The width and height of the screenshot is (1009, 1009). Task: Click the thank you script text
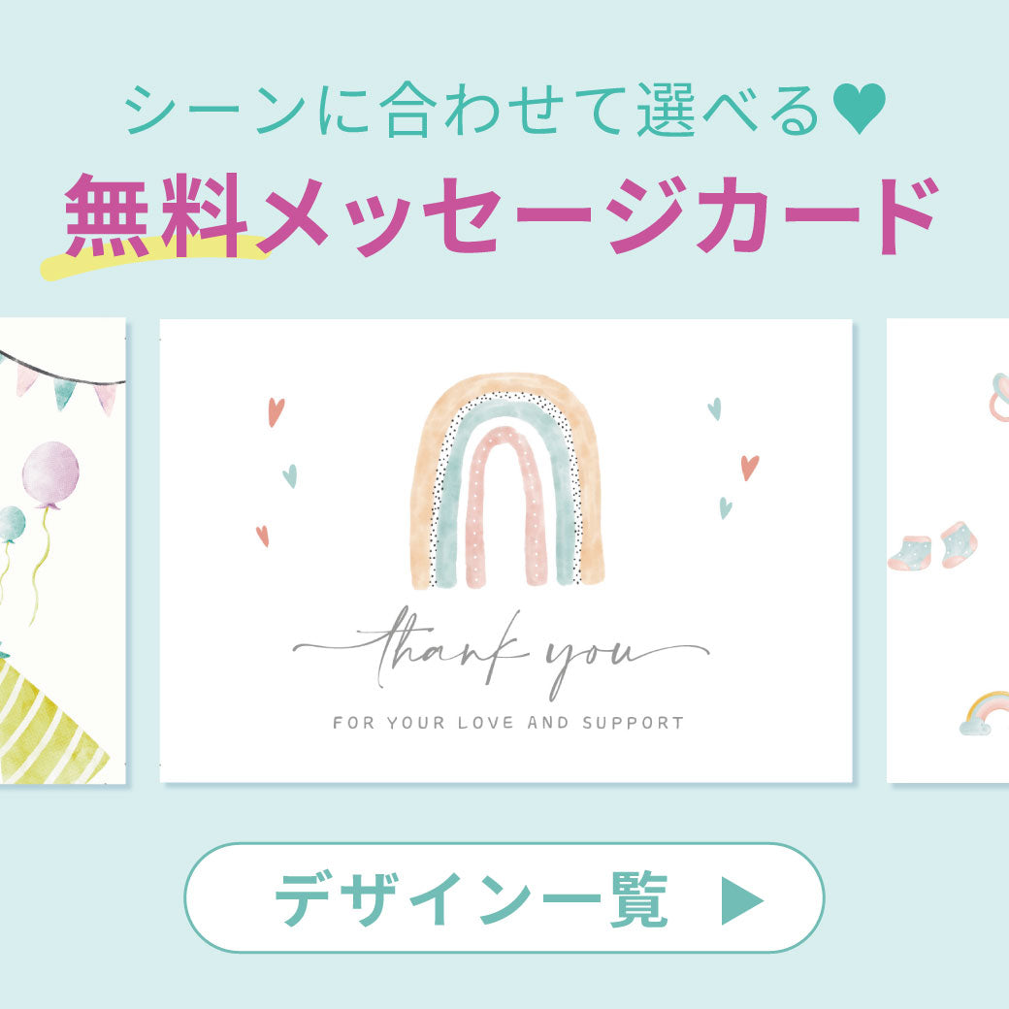point(501,653)
